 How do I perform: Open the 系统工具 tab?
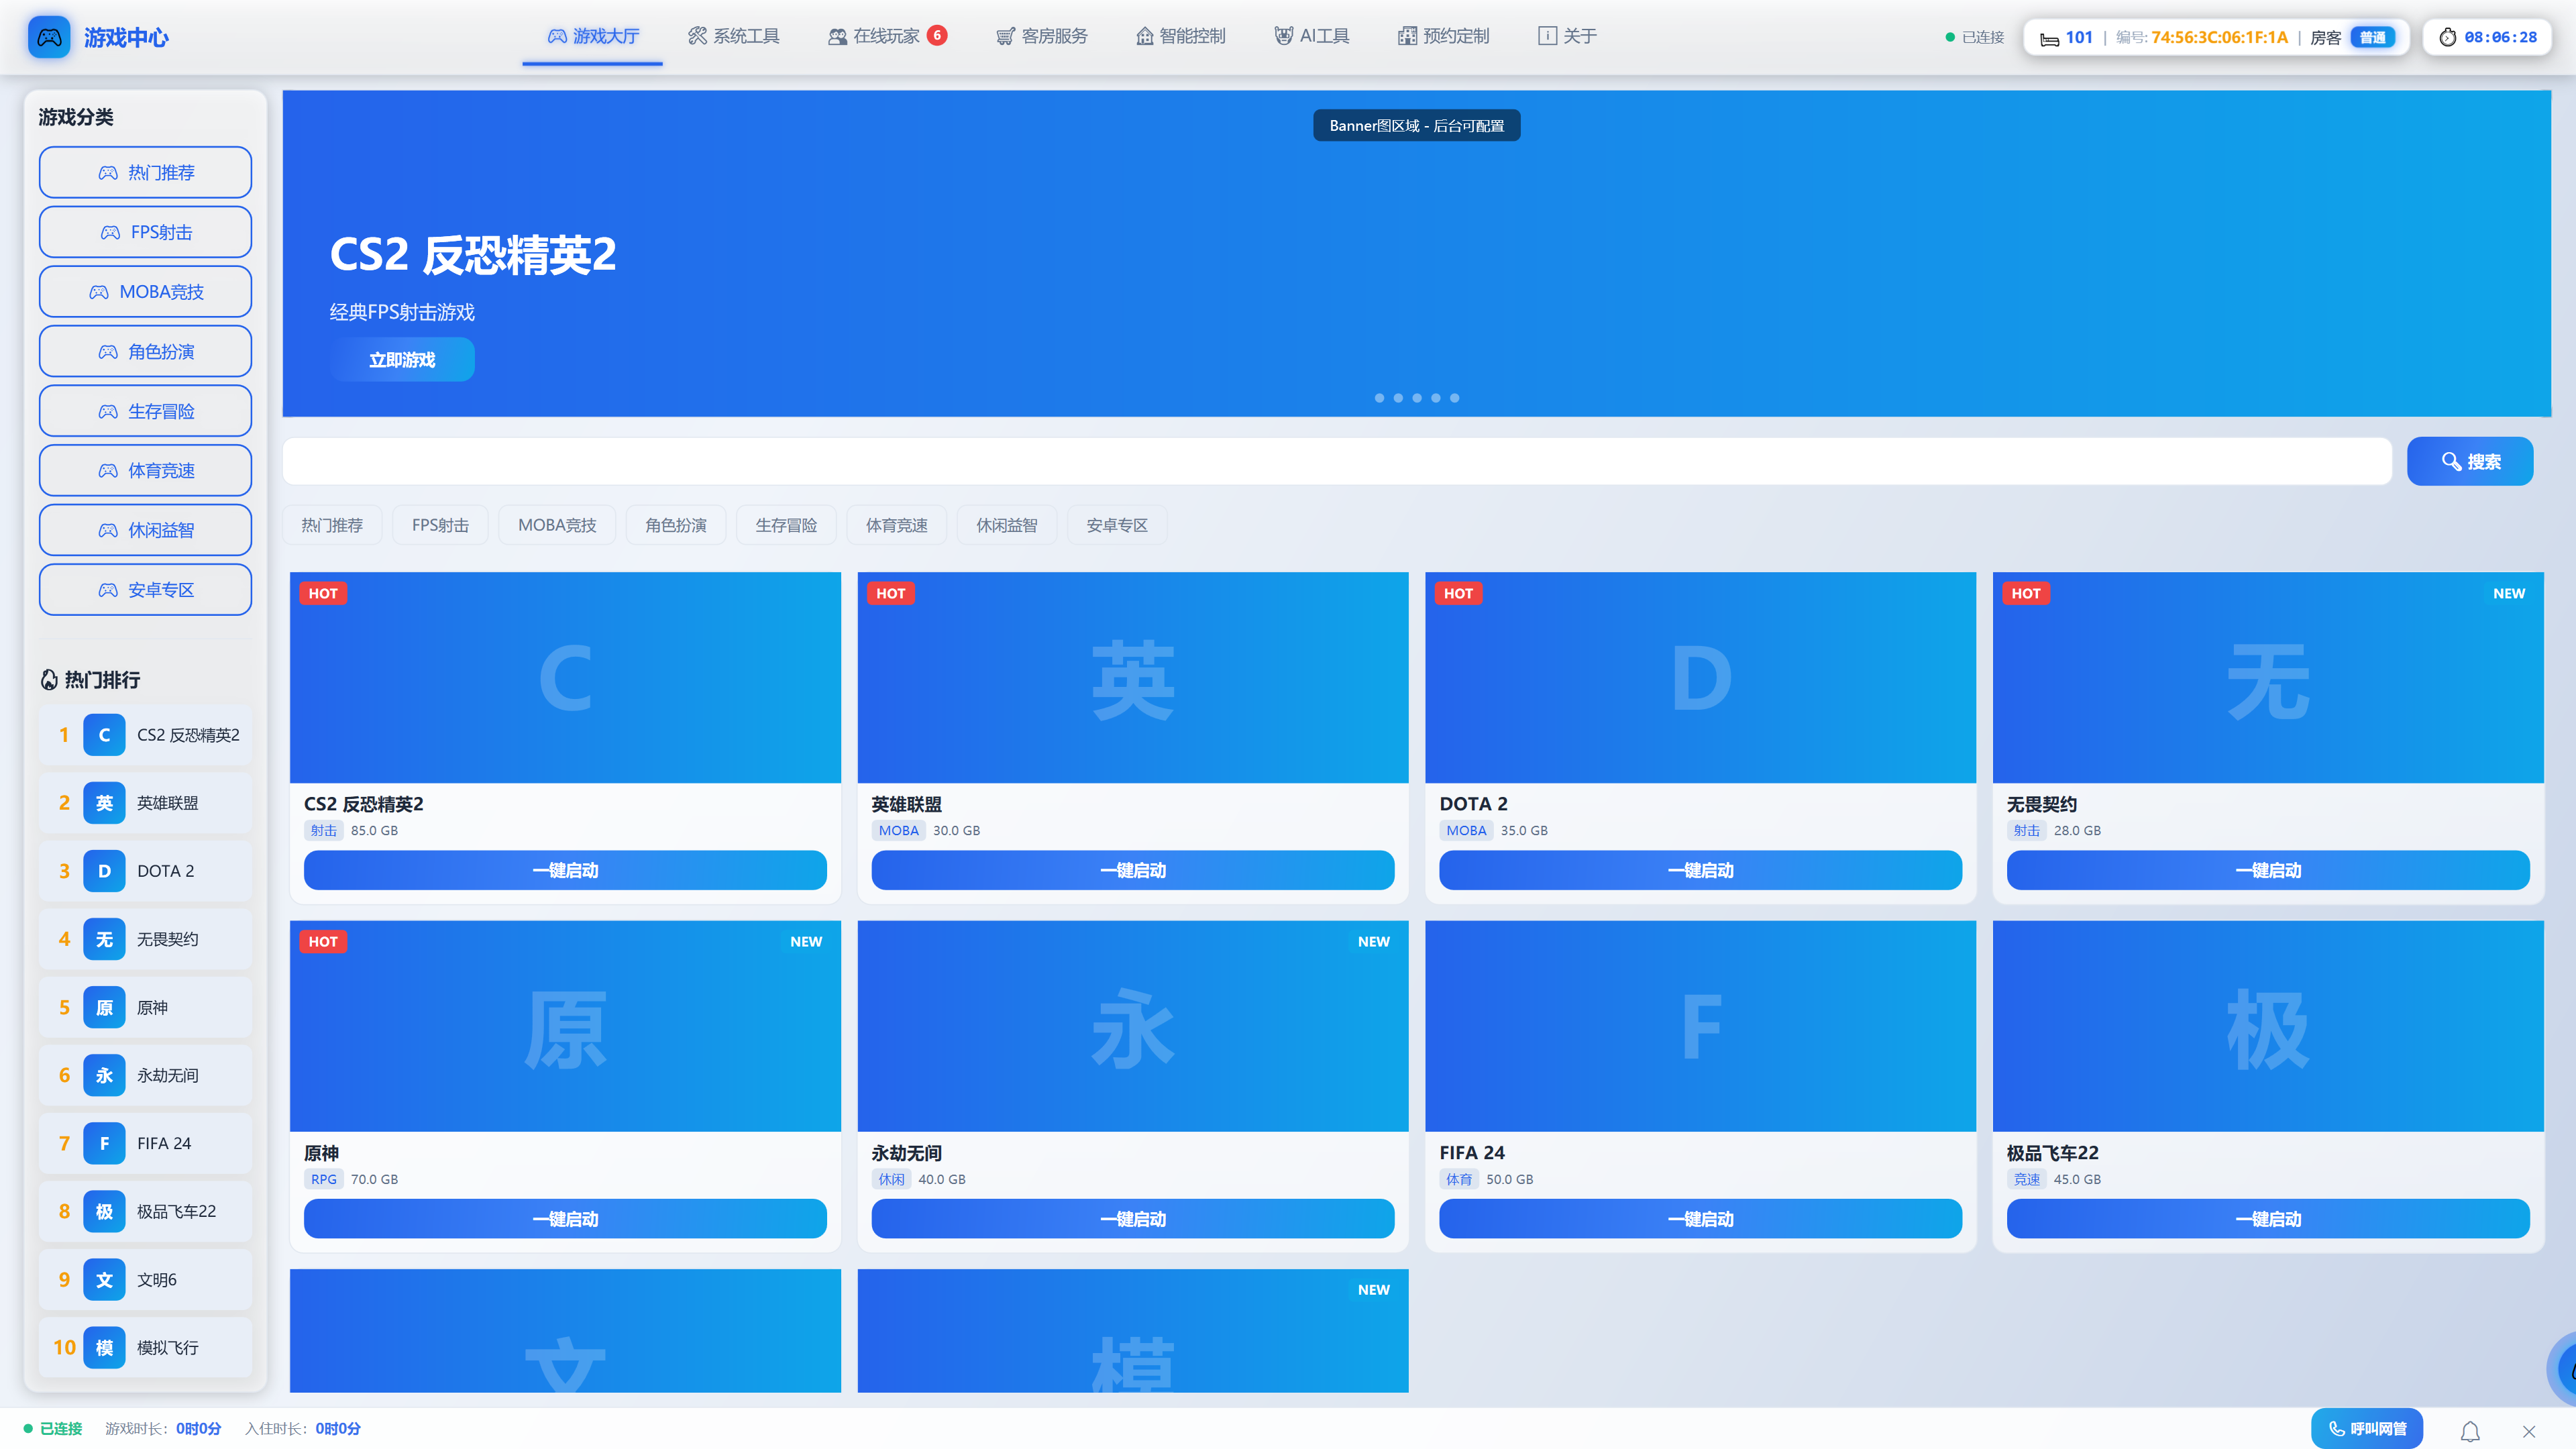click(x=733, y=36)
